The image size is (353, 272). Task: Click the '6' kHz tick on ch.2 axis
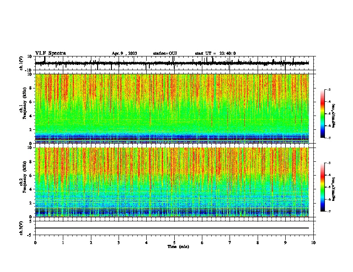coord(31,175)
